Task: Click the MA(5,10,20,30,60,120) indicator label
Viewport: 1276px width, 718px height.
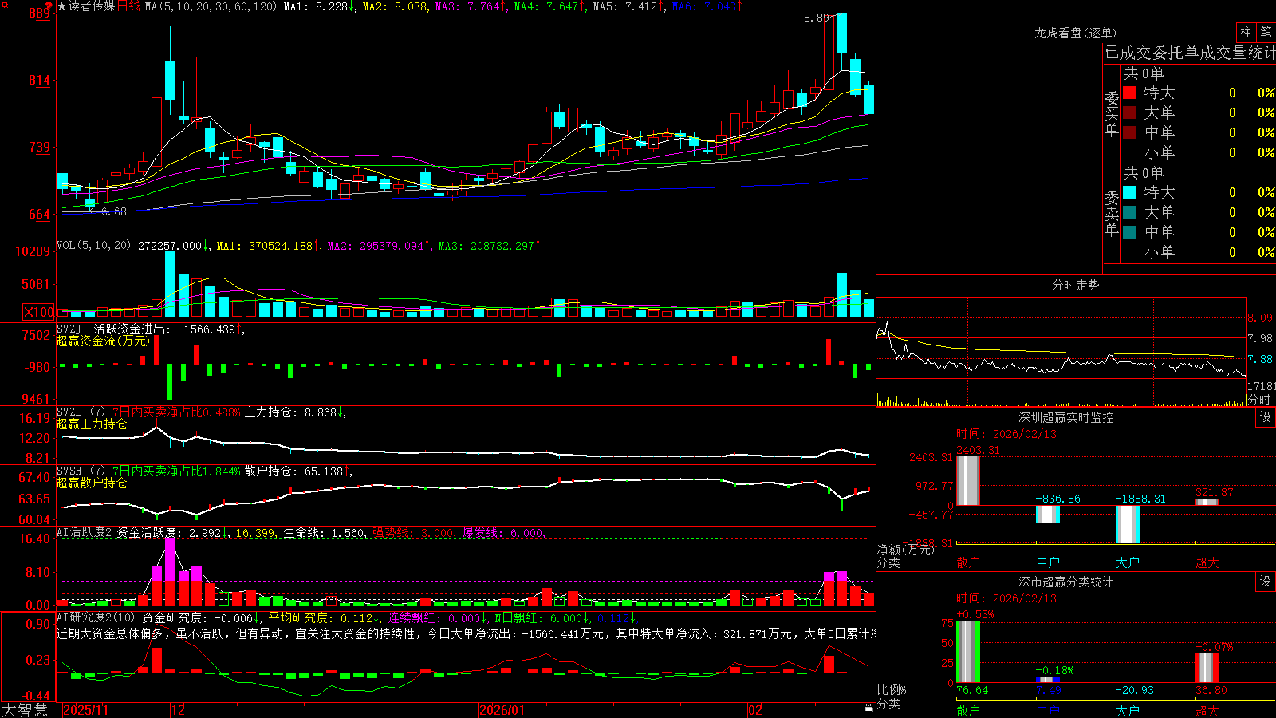Action: pyautogui.click(x=211, y=6)
